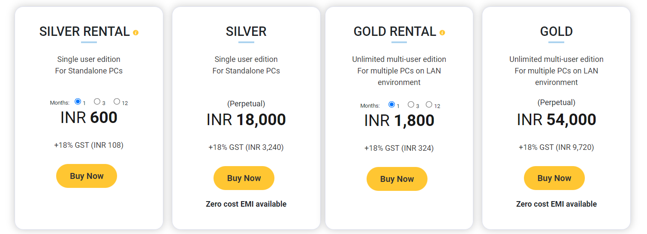Click the SILVER plan heading

[x=246, y=32]
